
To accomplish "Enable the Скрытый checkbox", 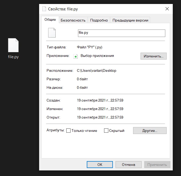I will coord(106,131).
